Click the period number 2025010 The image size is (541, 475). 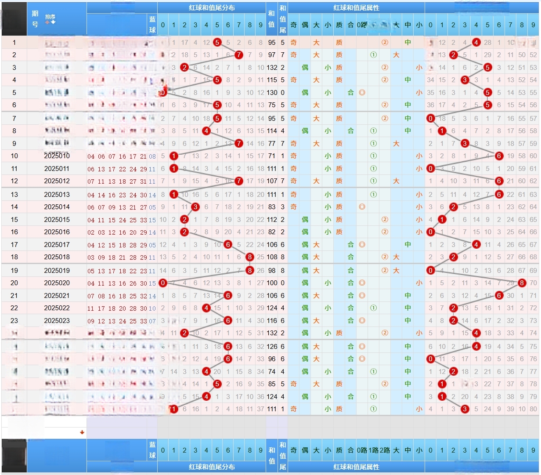click(x=57, y=156)
